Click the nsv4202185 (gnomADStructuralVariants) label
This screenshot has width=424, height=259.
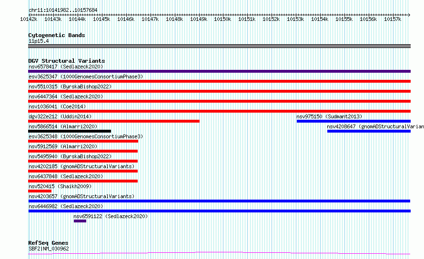pos(81,166)
